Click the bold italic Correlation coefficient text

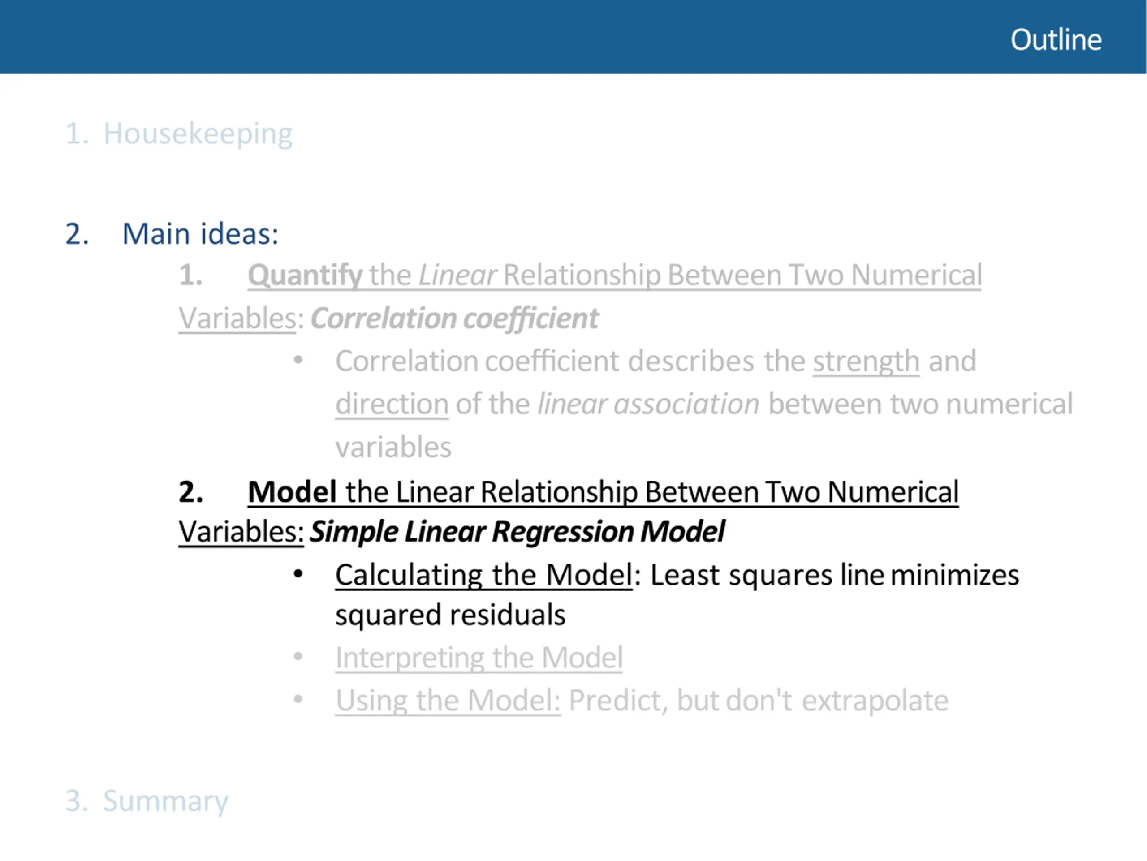point(454,319)
